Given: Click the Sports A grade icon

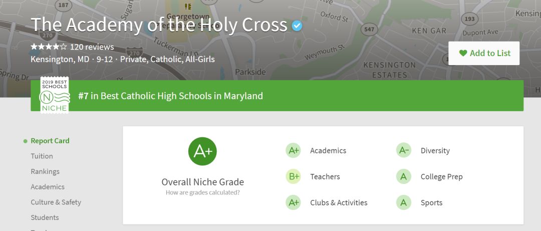Looking at the screenshot, I should [404, 202].
